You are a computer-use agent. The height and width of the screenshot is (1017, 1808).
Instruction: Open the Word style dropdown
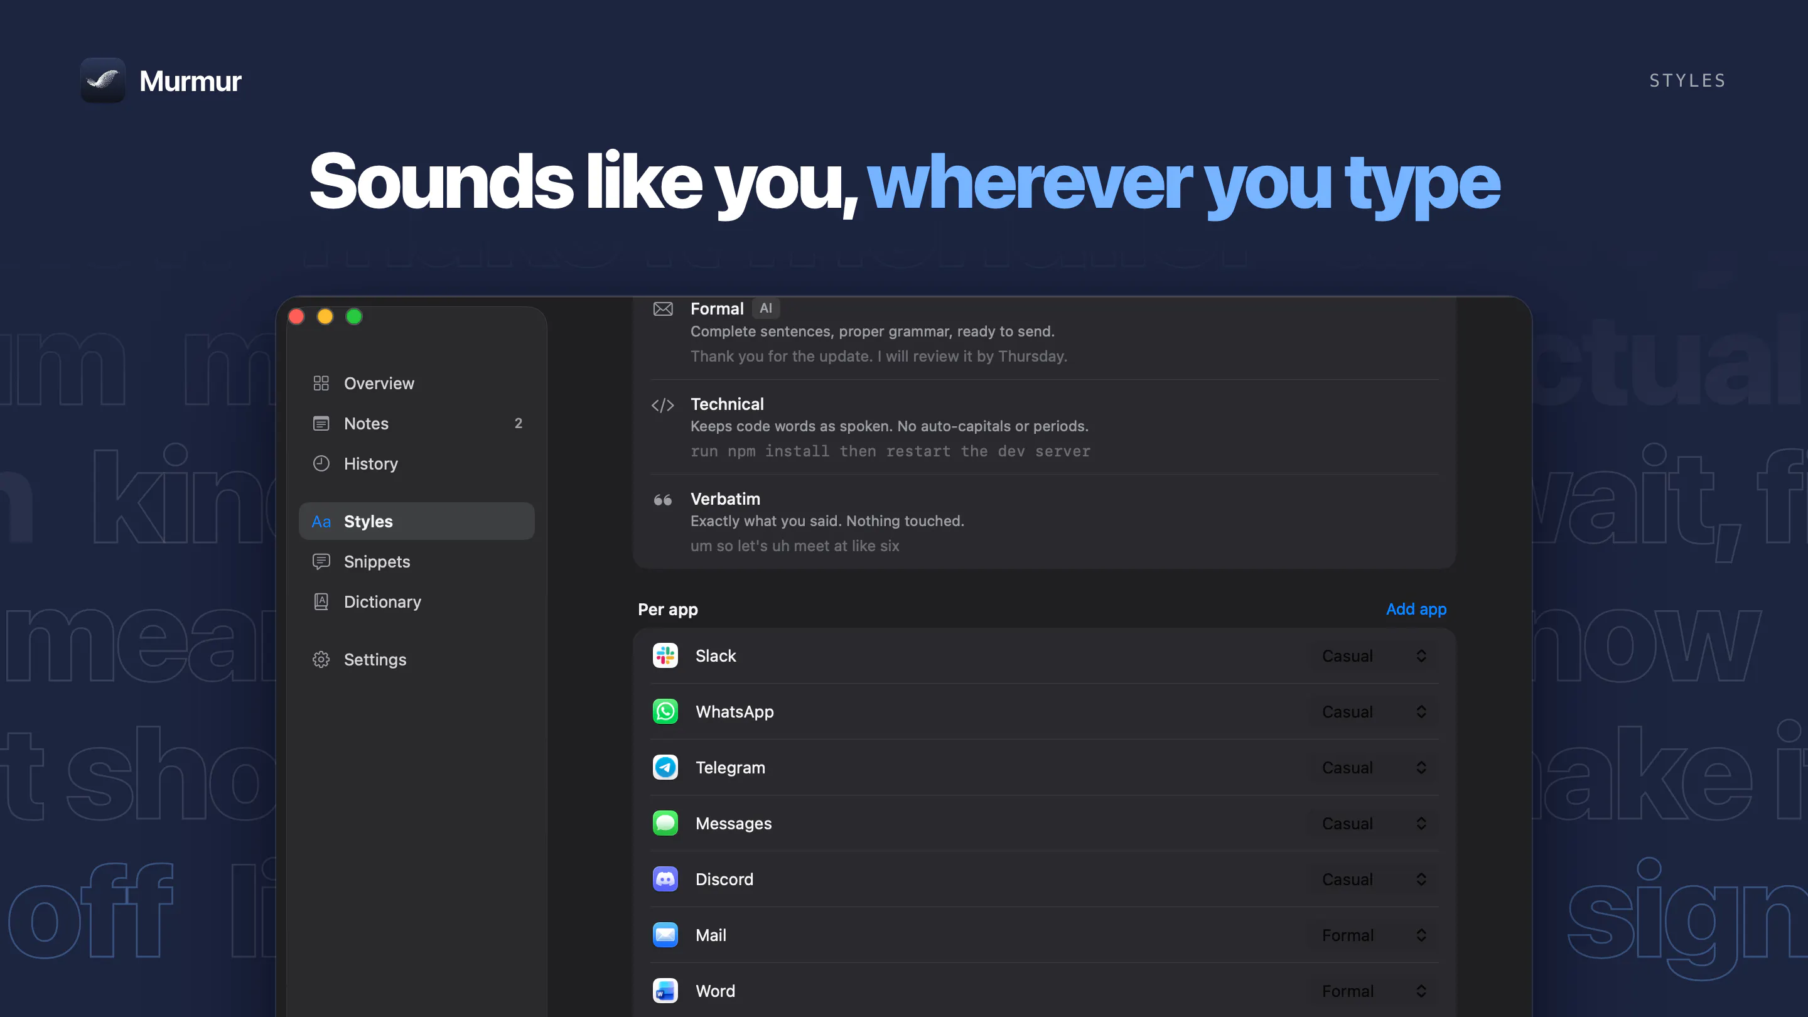(x=1373, y=991)
